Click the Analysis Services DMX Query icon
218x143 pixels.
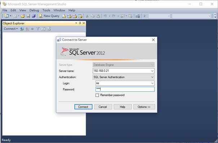75,16
